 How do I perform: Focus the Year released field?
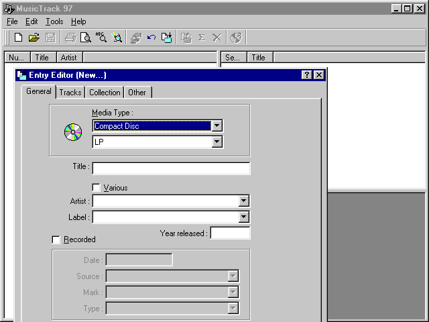tap(230, 233)
